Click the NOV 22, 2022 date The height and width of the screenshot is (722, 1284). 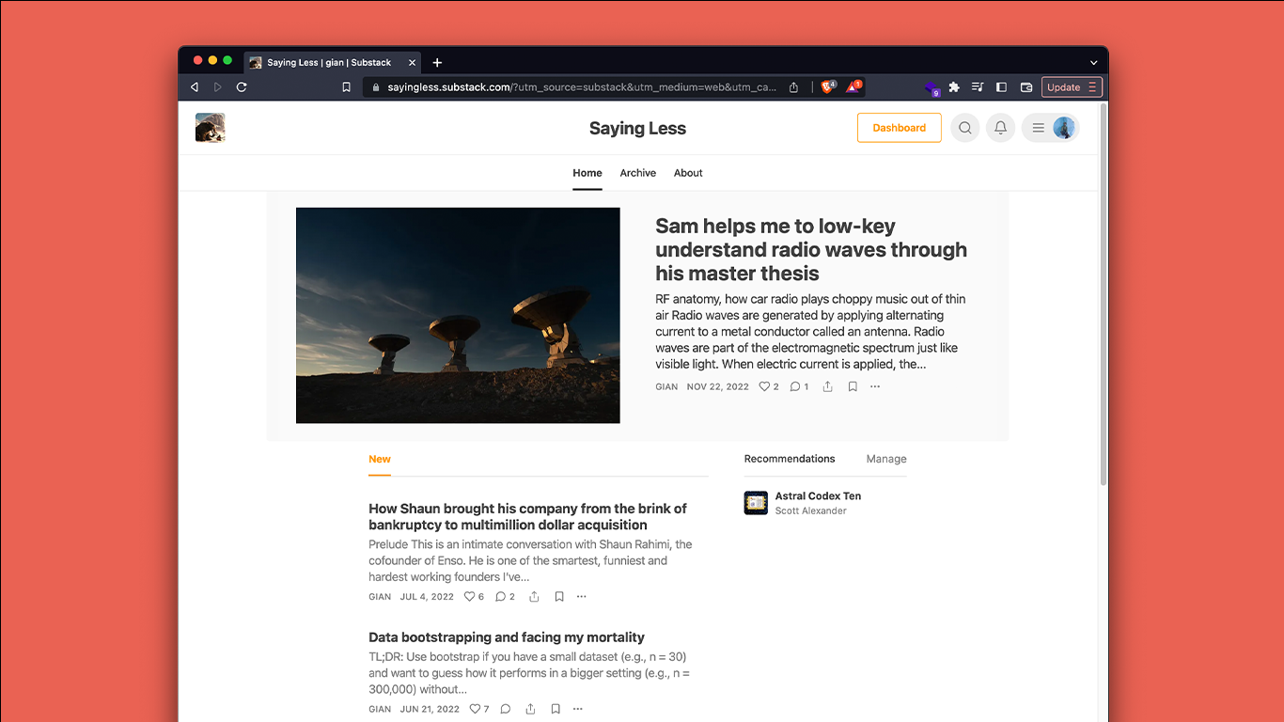point(717,386)
